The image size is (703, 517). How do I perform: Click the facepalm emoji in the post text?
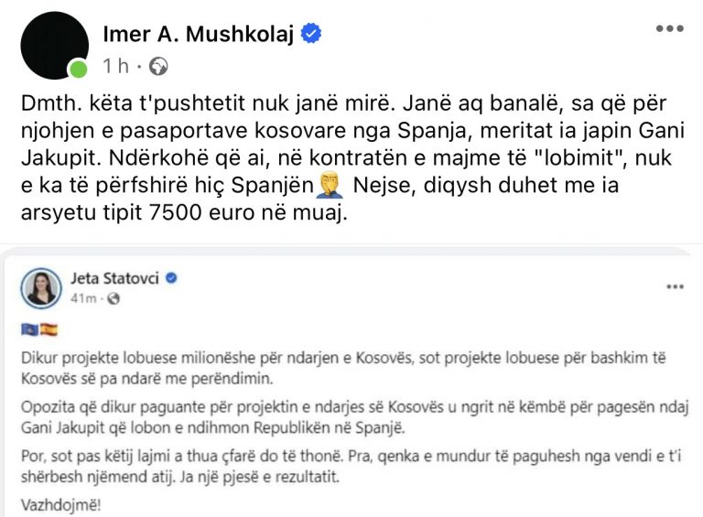[x=330, y=189]
